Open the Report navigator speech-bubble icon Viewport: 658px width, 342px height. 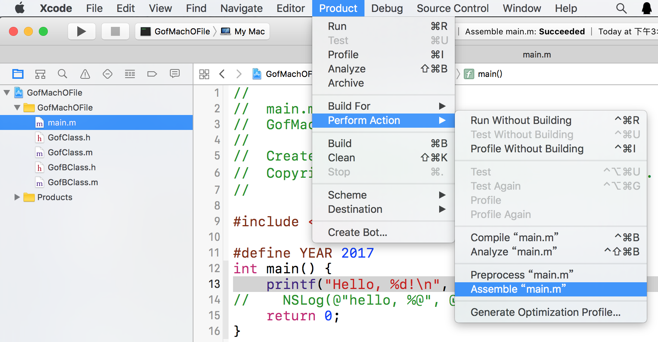175,74
